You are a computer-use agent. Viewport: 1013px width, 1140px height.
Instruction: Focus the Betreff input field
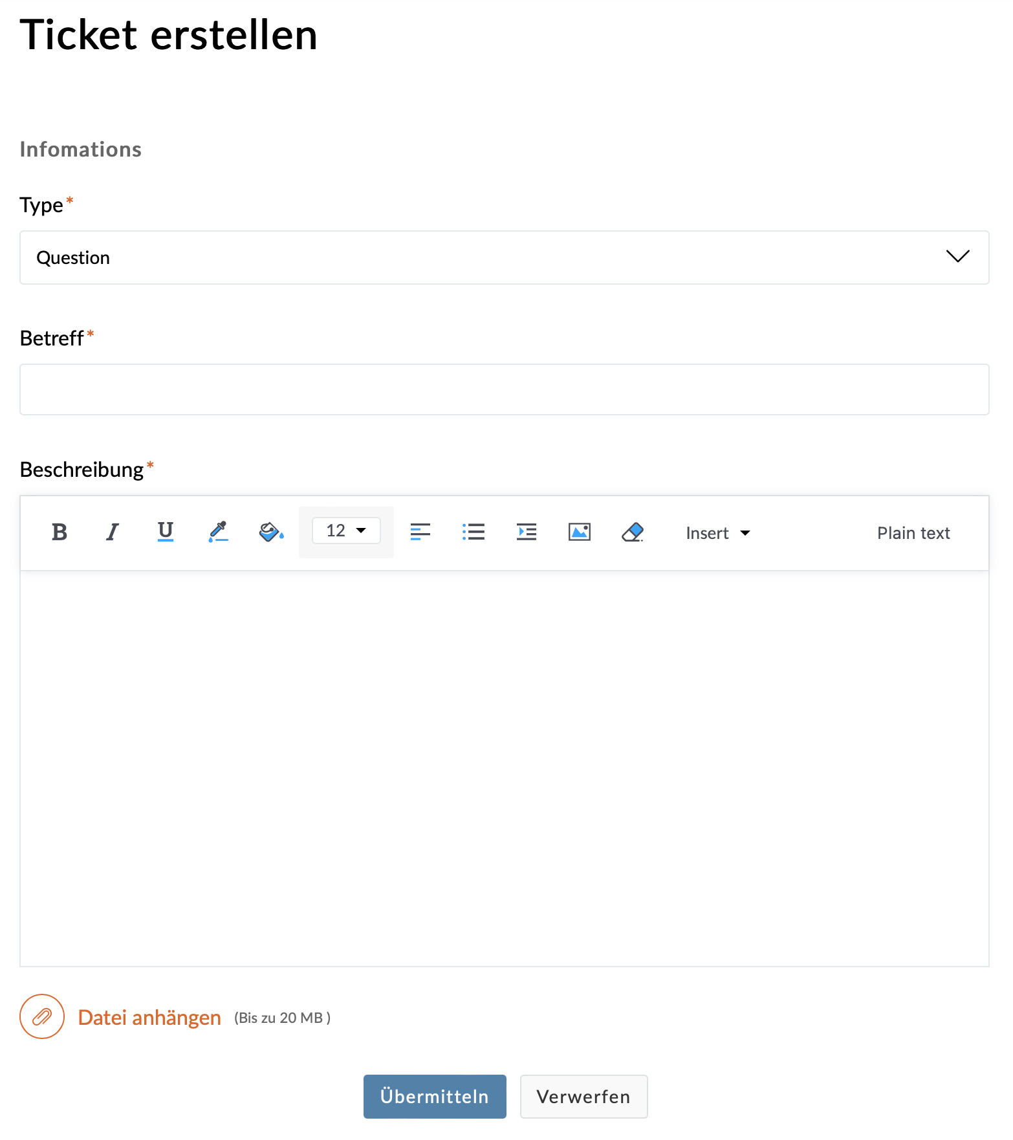(x=505, y=389)
